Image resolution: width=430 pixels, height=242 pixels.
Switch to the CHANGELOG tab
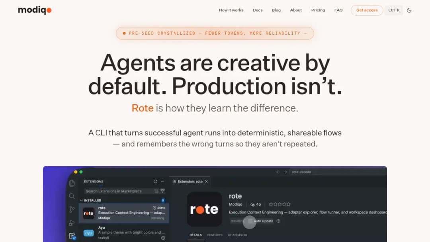point(237,235)
